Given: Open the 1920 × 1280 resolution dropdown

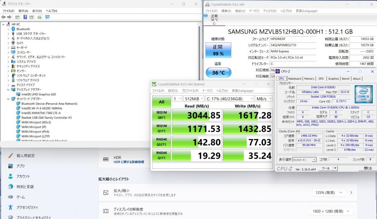Looking at the screenshot, I should pos(331,211).
